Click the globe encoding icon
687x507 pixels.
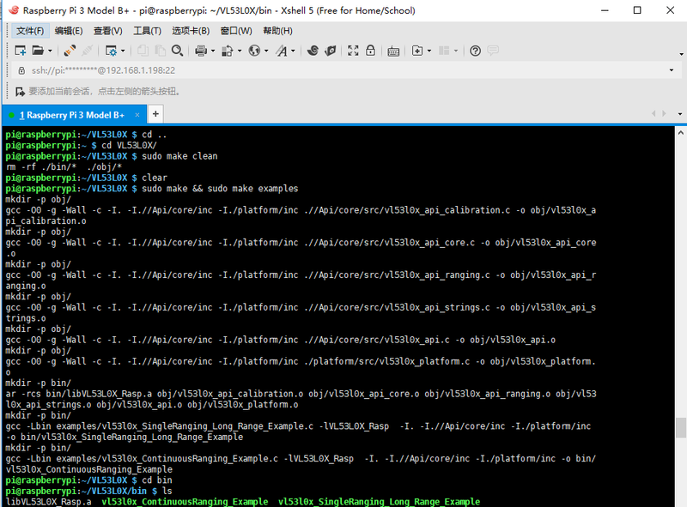254,51
